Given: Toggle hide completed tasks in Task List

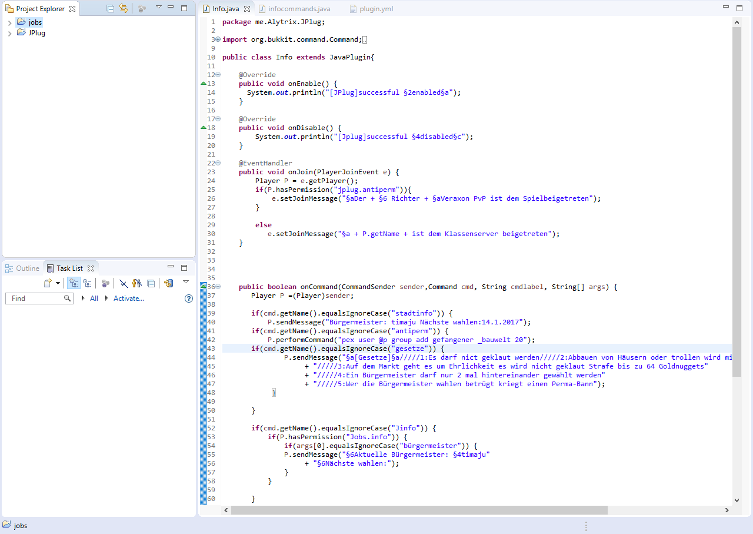Looking at the screenshot, I should [x=124, y=283].
